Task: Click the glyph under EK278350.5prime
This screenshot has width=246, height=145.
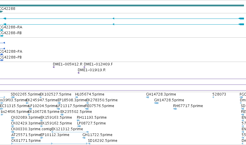Action: (x=87, y=103)
